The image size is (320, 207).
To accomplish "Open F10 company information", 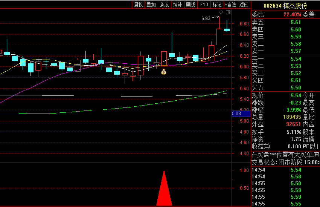I will [204, 5].
